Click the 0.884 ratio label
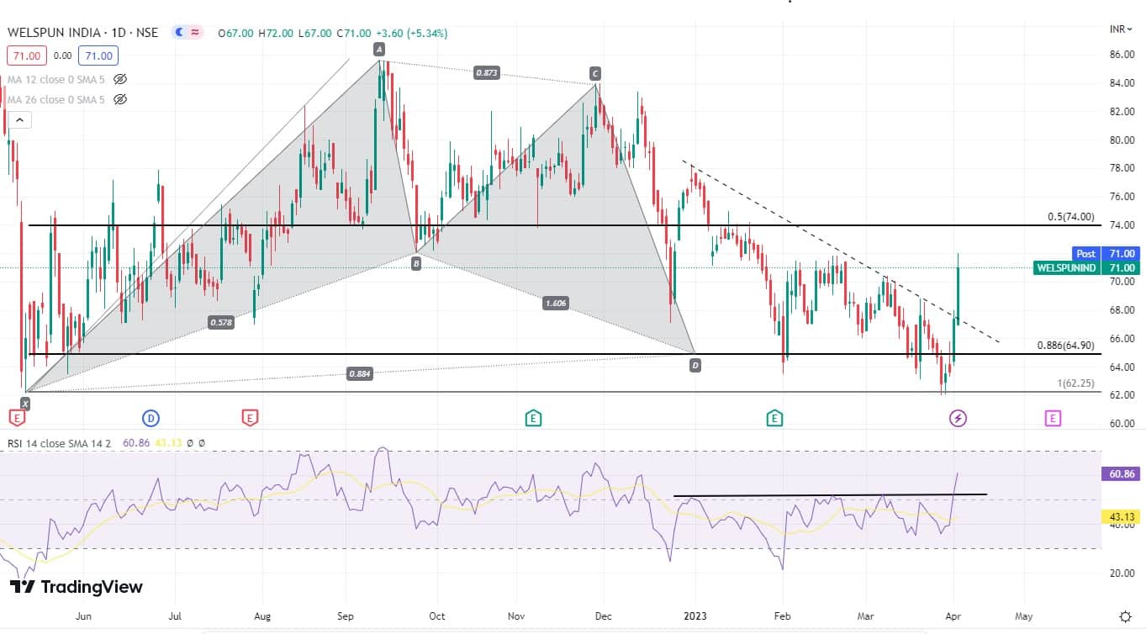 coord(359,374)
